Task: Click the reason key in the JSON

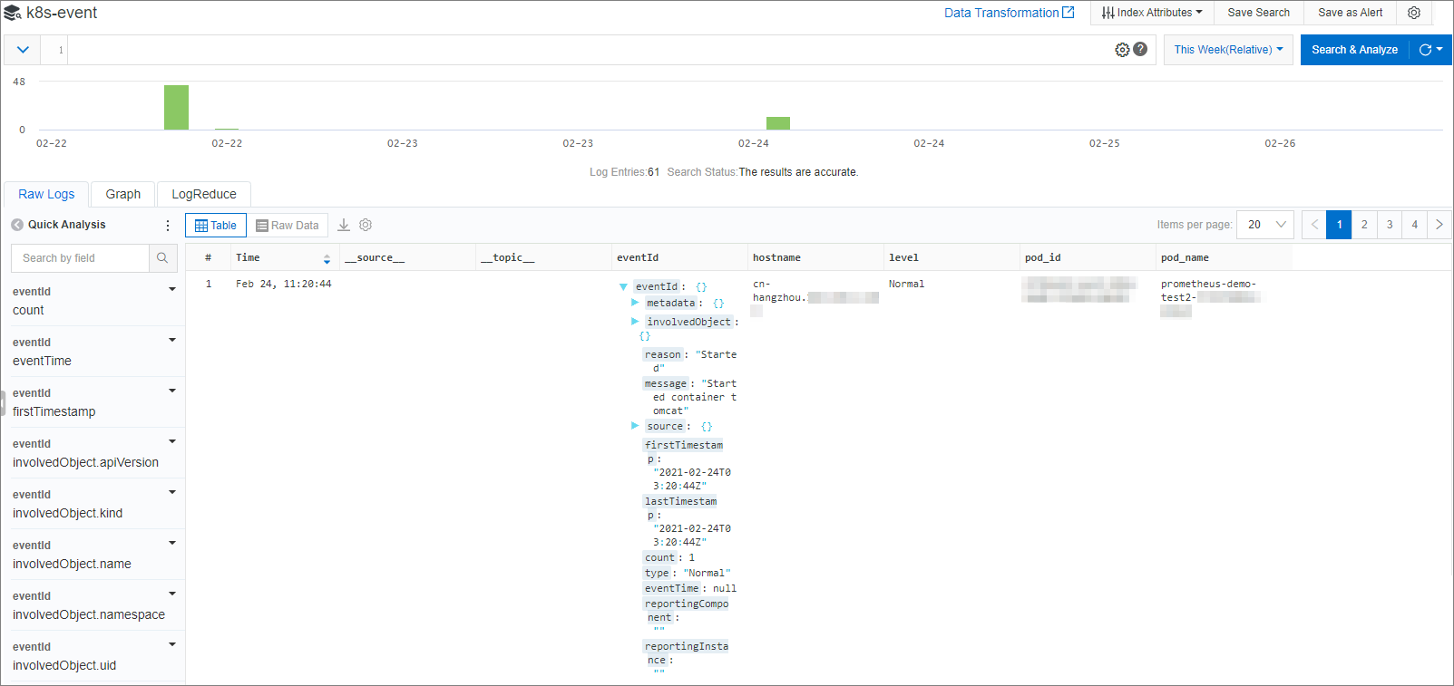Action: point(663,354)
